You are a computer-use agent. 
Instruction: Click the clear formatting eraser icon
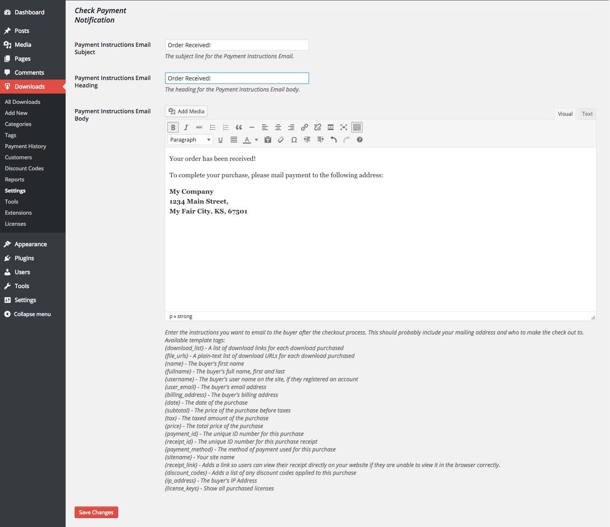click(281, 140)
